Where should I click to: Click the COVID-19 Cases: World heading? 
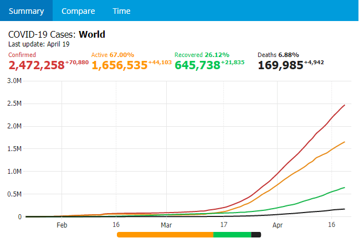[x=57, y=34]
